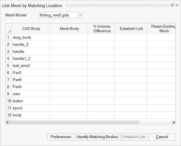The image size is (181, 146).
Task: Select the Mesh Body column header
Action: click(x=69, y=29)
